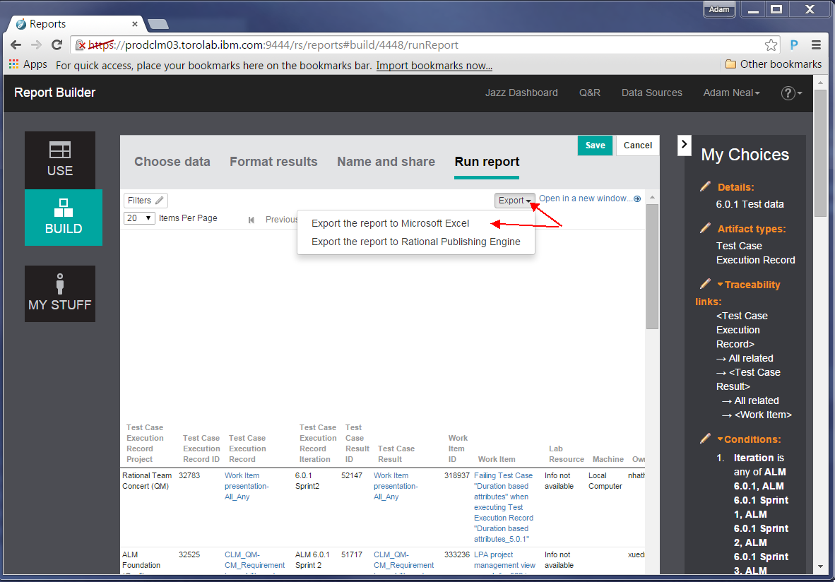Image resolution: width=835 pixels, height=582 pixels.
Task: Select the Run report tab
Action: pyautogui.click(x=487, y=162)
